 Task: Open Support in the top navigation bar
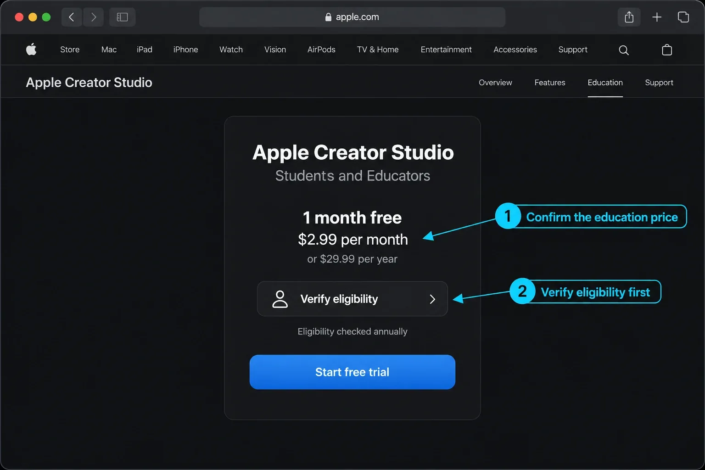(x=573, y=50)
